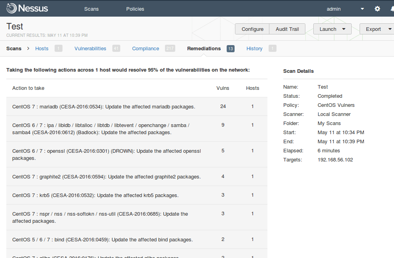394x258 pixels.
Task: Switch to the Policies menu
Action: coord(135,8)
